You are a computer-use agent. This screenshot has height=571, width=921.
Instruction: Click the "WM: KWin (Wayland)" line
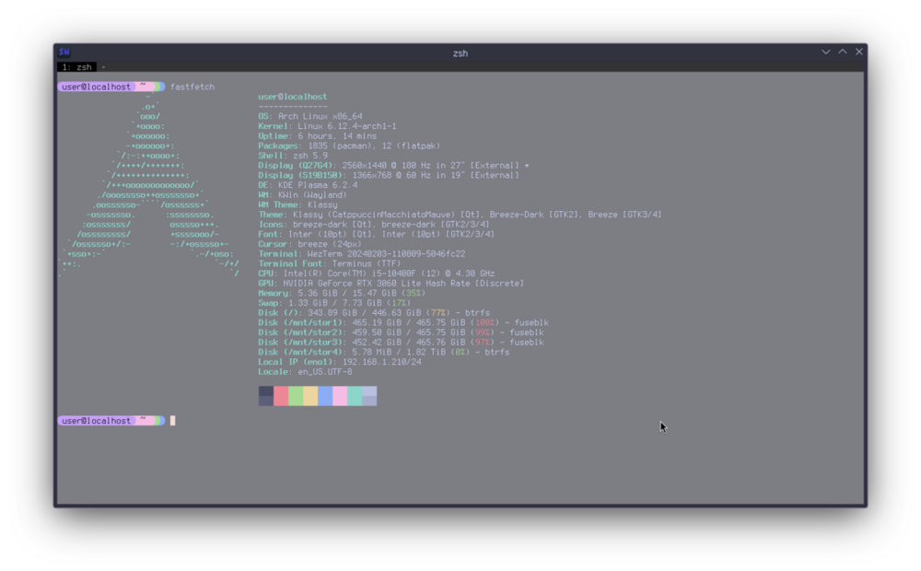302,195
